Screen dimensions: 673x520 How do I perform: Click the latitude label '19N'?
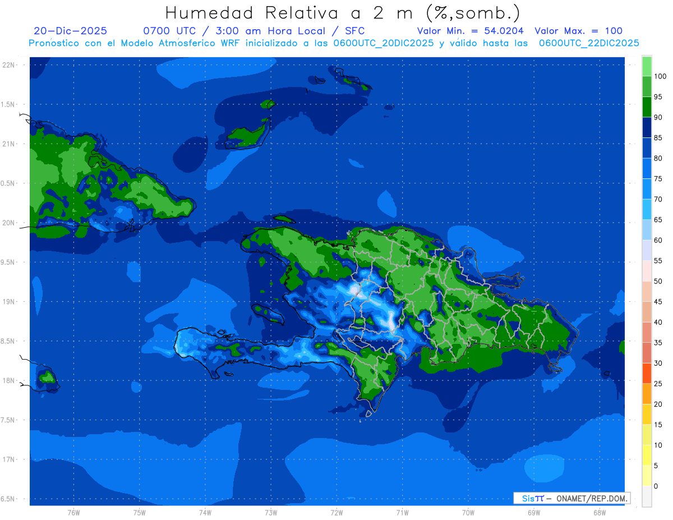click(8, 301)
